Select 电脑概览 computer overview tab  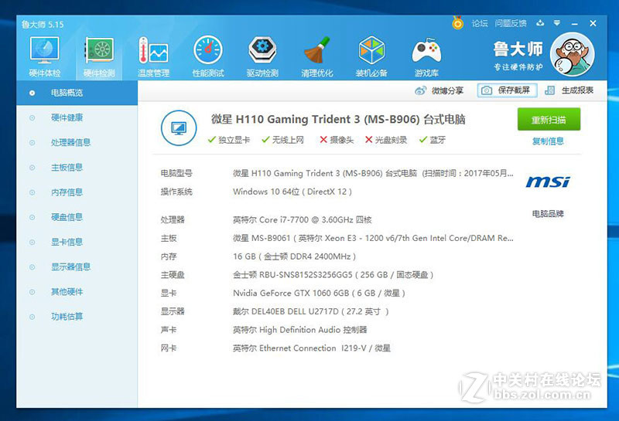[77, 93]
